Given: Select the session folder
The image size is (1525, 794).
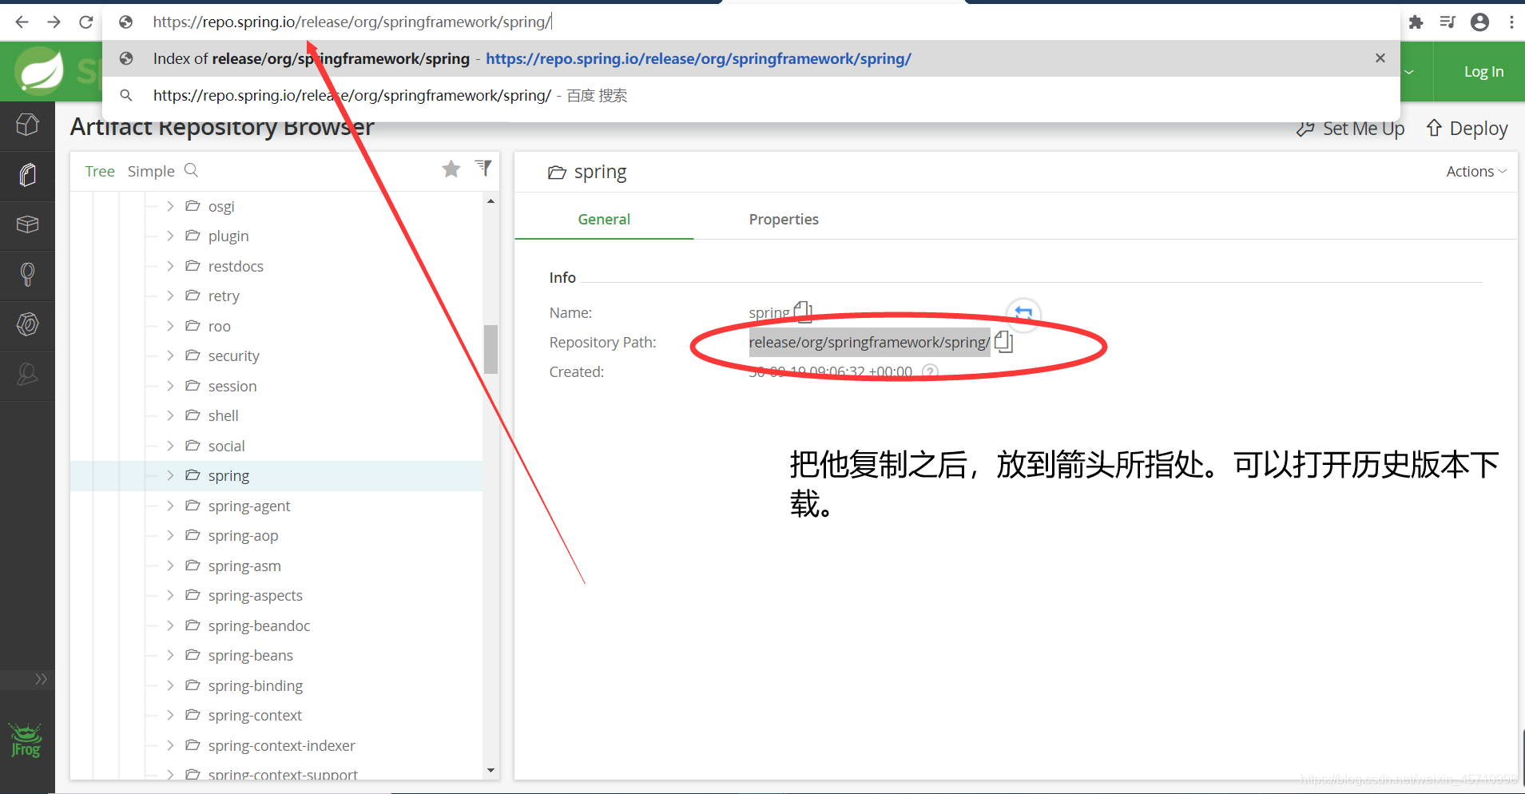Looking at the screenshot, I should [x=232, y=386].
